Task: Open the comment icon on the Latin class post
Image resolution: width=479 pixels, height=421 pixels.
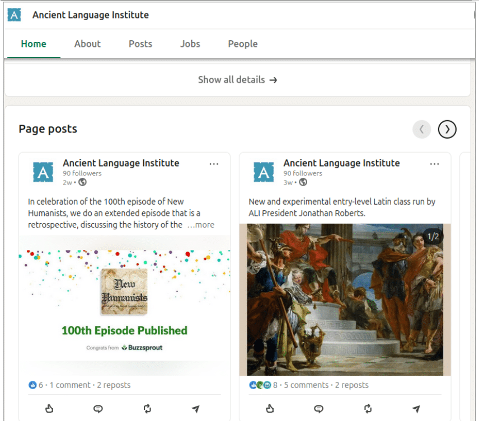Action: tap(319, 409)
